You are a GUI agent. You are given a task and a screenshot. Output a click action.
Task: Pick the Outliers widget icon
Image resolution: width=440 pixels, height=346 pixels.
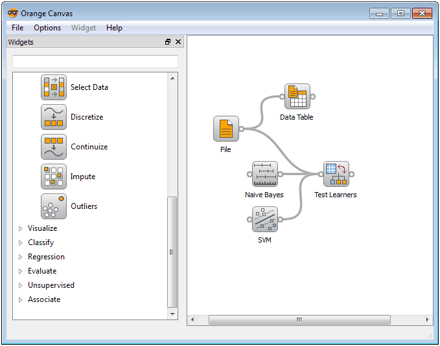[54, 206]
